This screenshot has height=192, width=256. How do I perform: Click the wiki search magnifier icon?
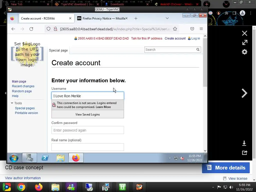click(198, 49)
